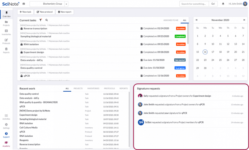Go to next month in calendar
The image size is (249, 150).
point(244,20)
